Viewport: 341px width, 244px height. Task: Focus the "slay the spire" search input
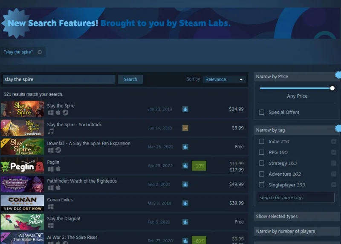(59, 79)
